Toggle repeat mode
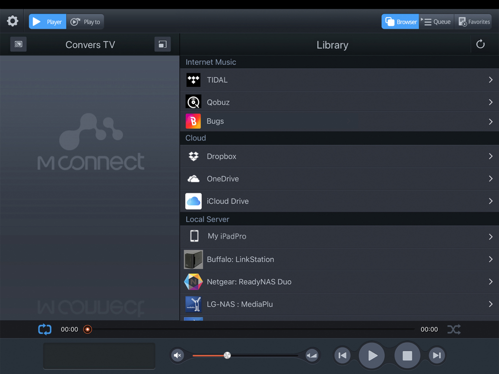 point(45,330)
